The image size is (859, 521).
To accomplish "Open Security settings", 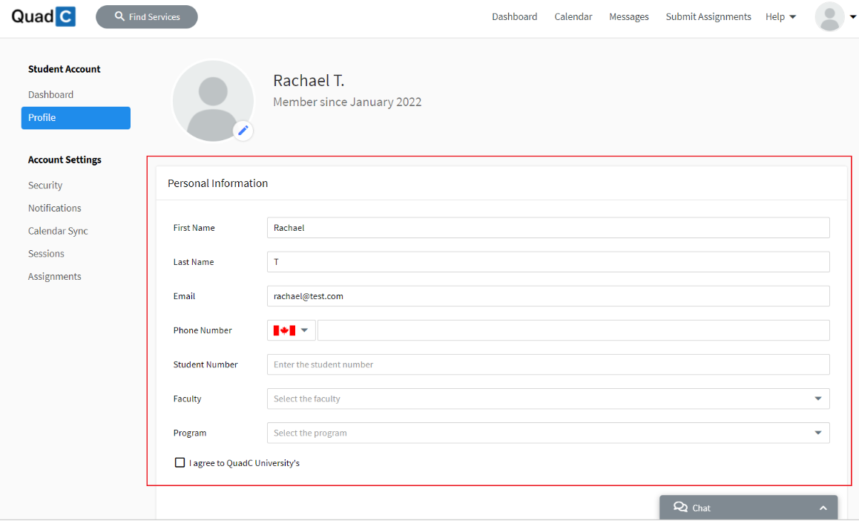I will pyautogui.click(x=45, y=186).
